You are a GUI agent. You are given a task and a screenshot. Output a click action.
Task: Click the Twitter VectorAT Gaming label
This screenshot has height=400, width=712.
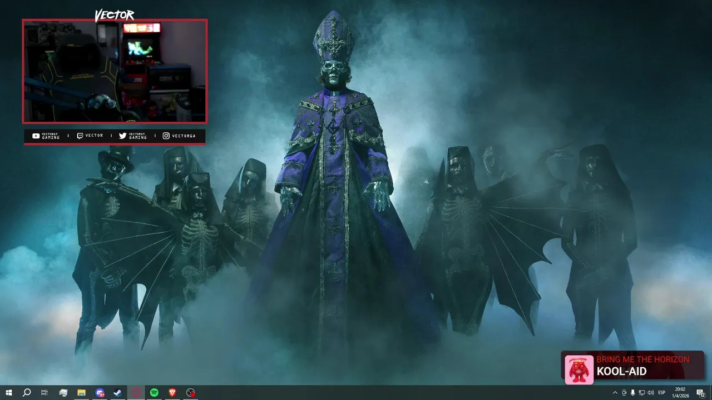133,136
